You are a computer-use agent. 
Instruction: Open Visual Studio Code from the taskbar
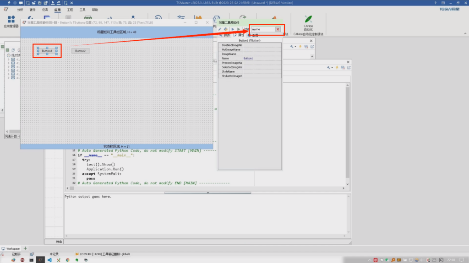[x=50, y=260]
